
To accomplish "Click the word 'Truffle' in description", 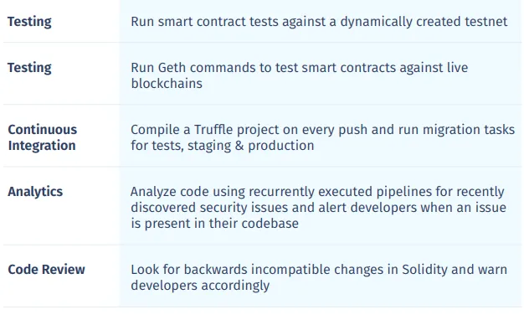I will pos(213,129).
